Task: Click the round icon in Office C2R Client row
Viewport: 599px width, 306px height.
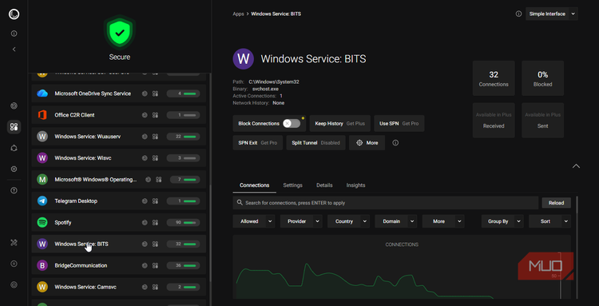Action: pos(145,115)
